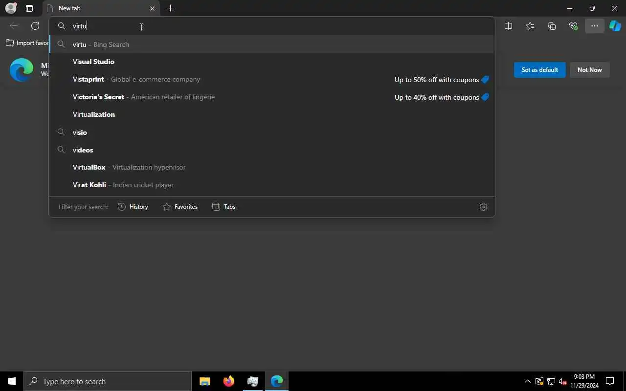This screenshot has width=626, height=391.
Task: Select 'virtu - Bing Search' suggestion
Action: tap(272, 44)
